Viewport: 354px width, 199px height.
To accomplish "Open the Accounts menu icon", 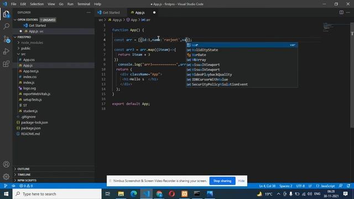I will pyautogui.click(x=6, y=164).
